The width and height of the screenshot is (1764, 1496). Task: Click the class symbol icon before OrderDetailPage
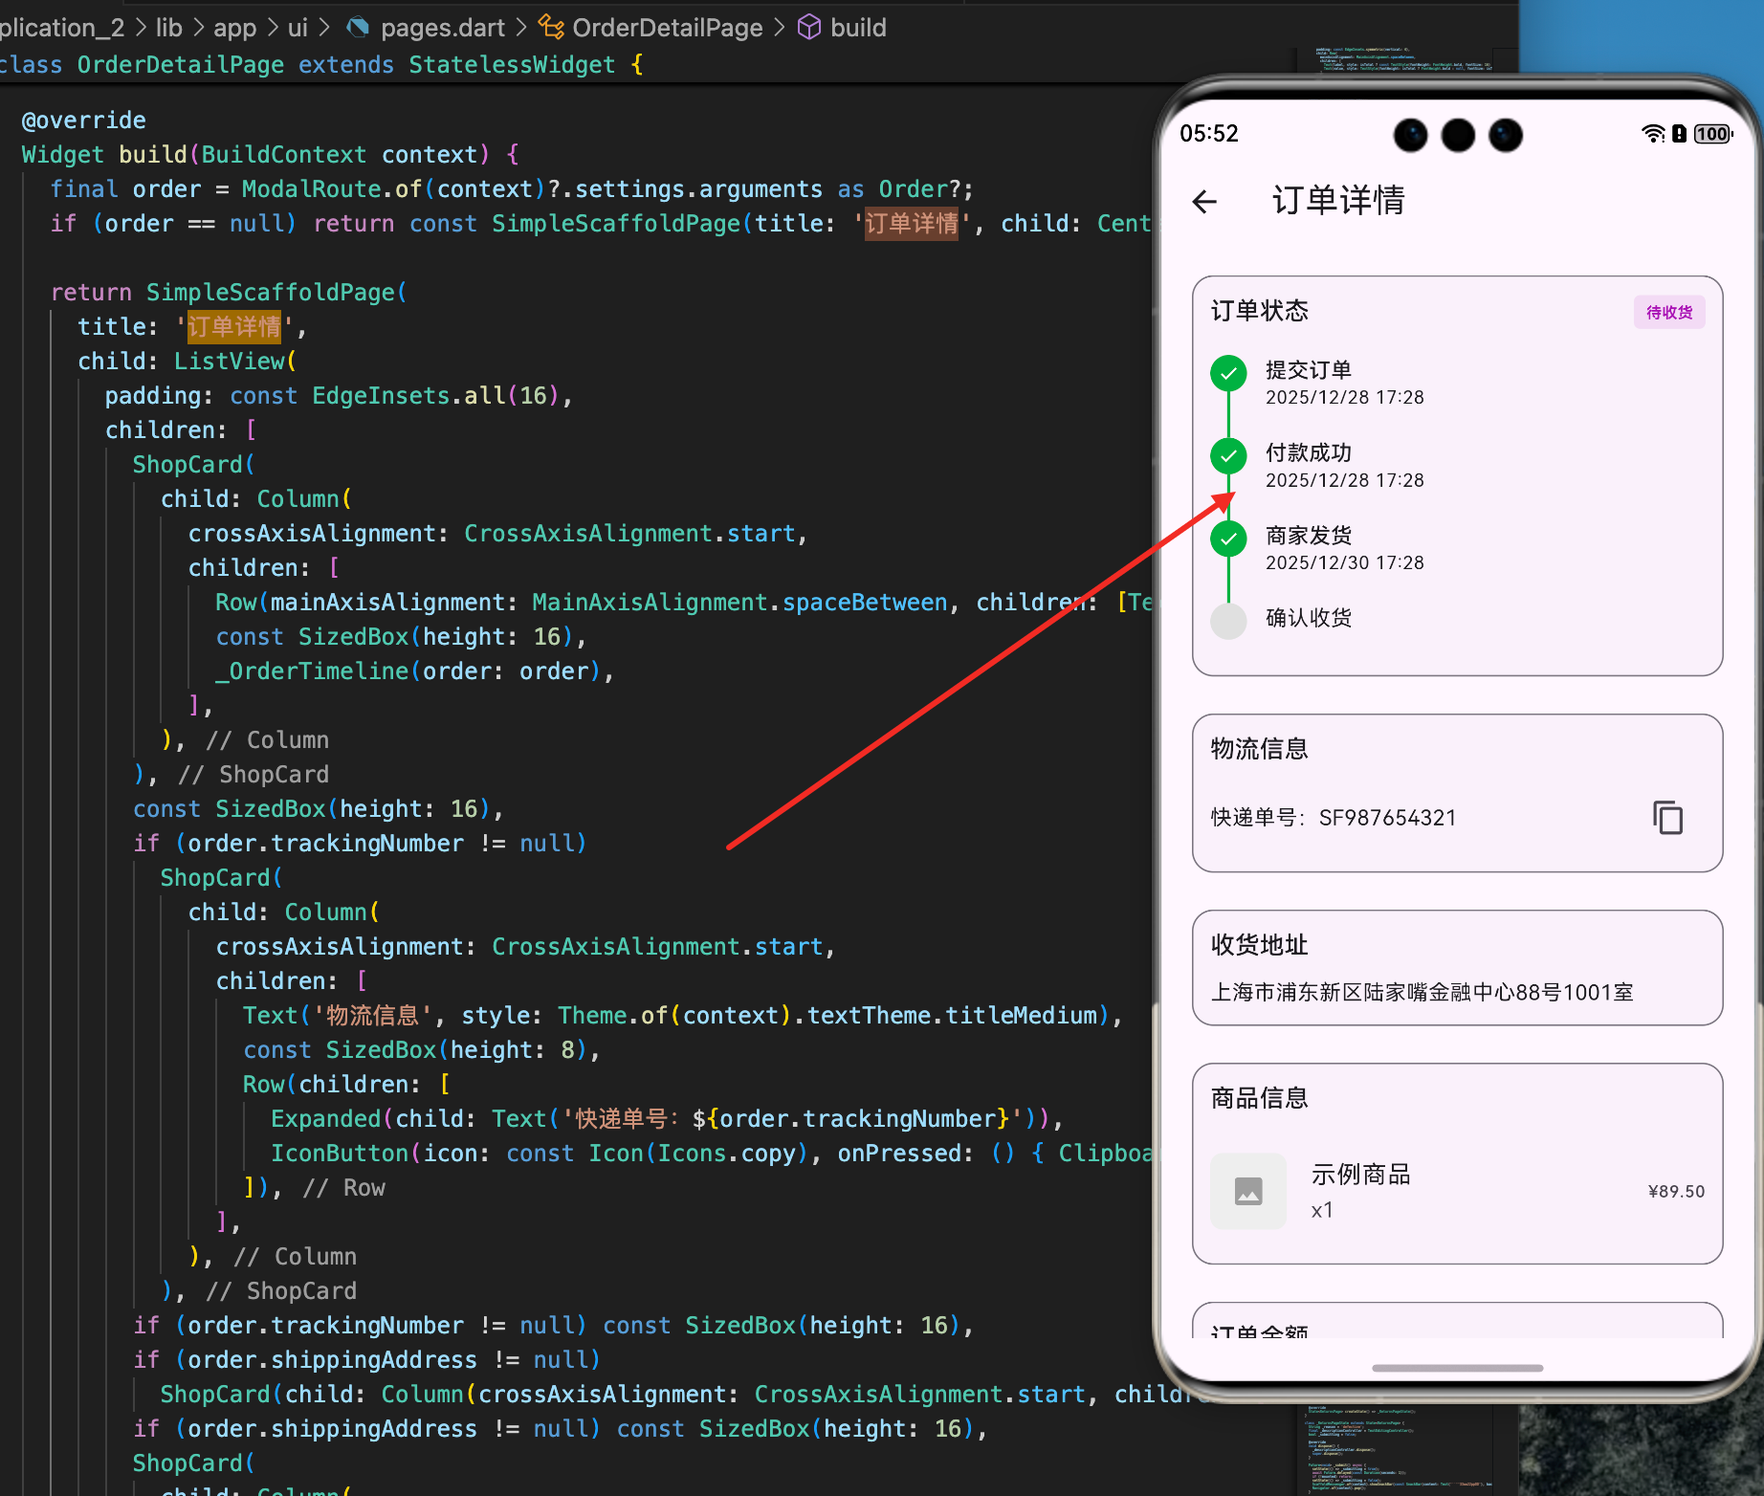551,28
